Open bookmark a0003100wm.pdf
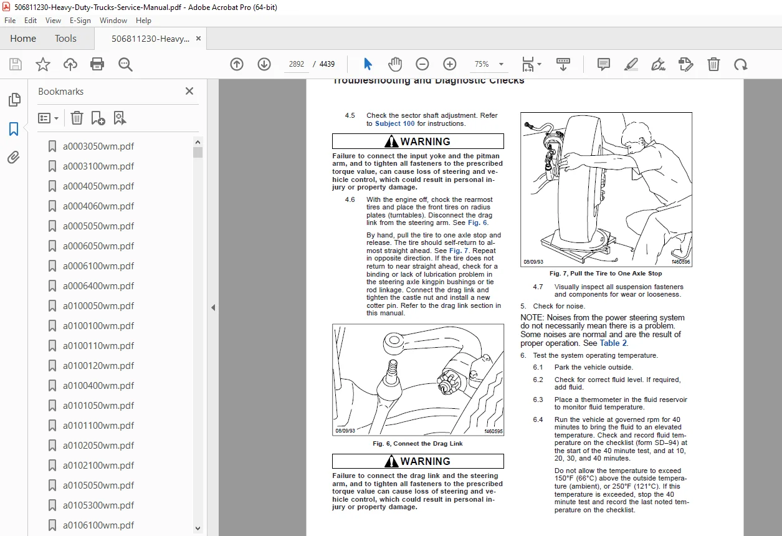The height and width of the screenshot is (536, 782). pyautogui.click(x=98, y=166)
